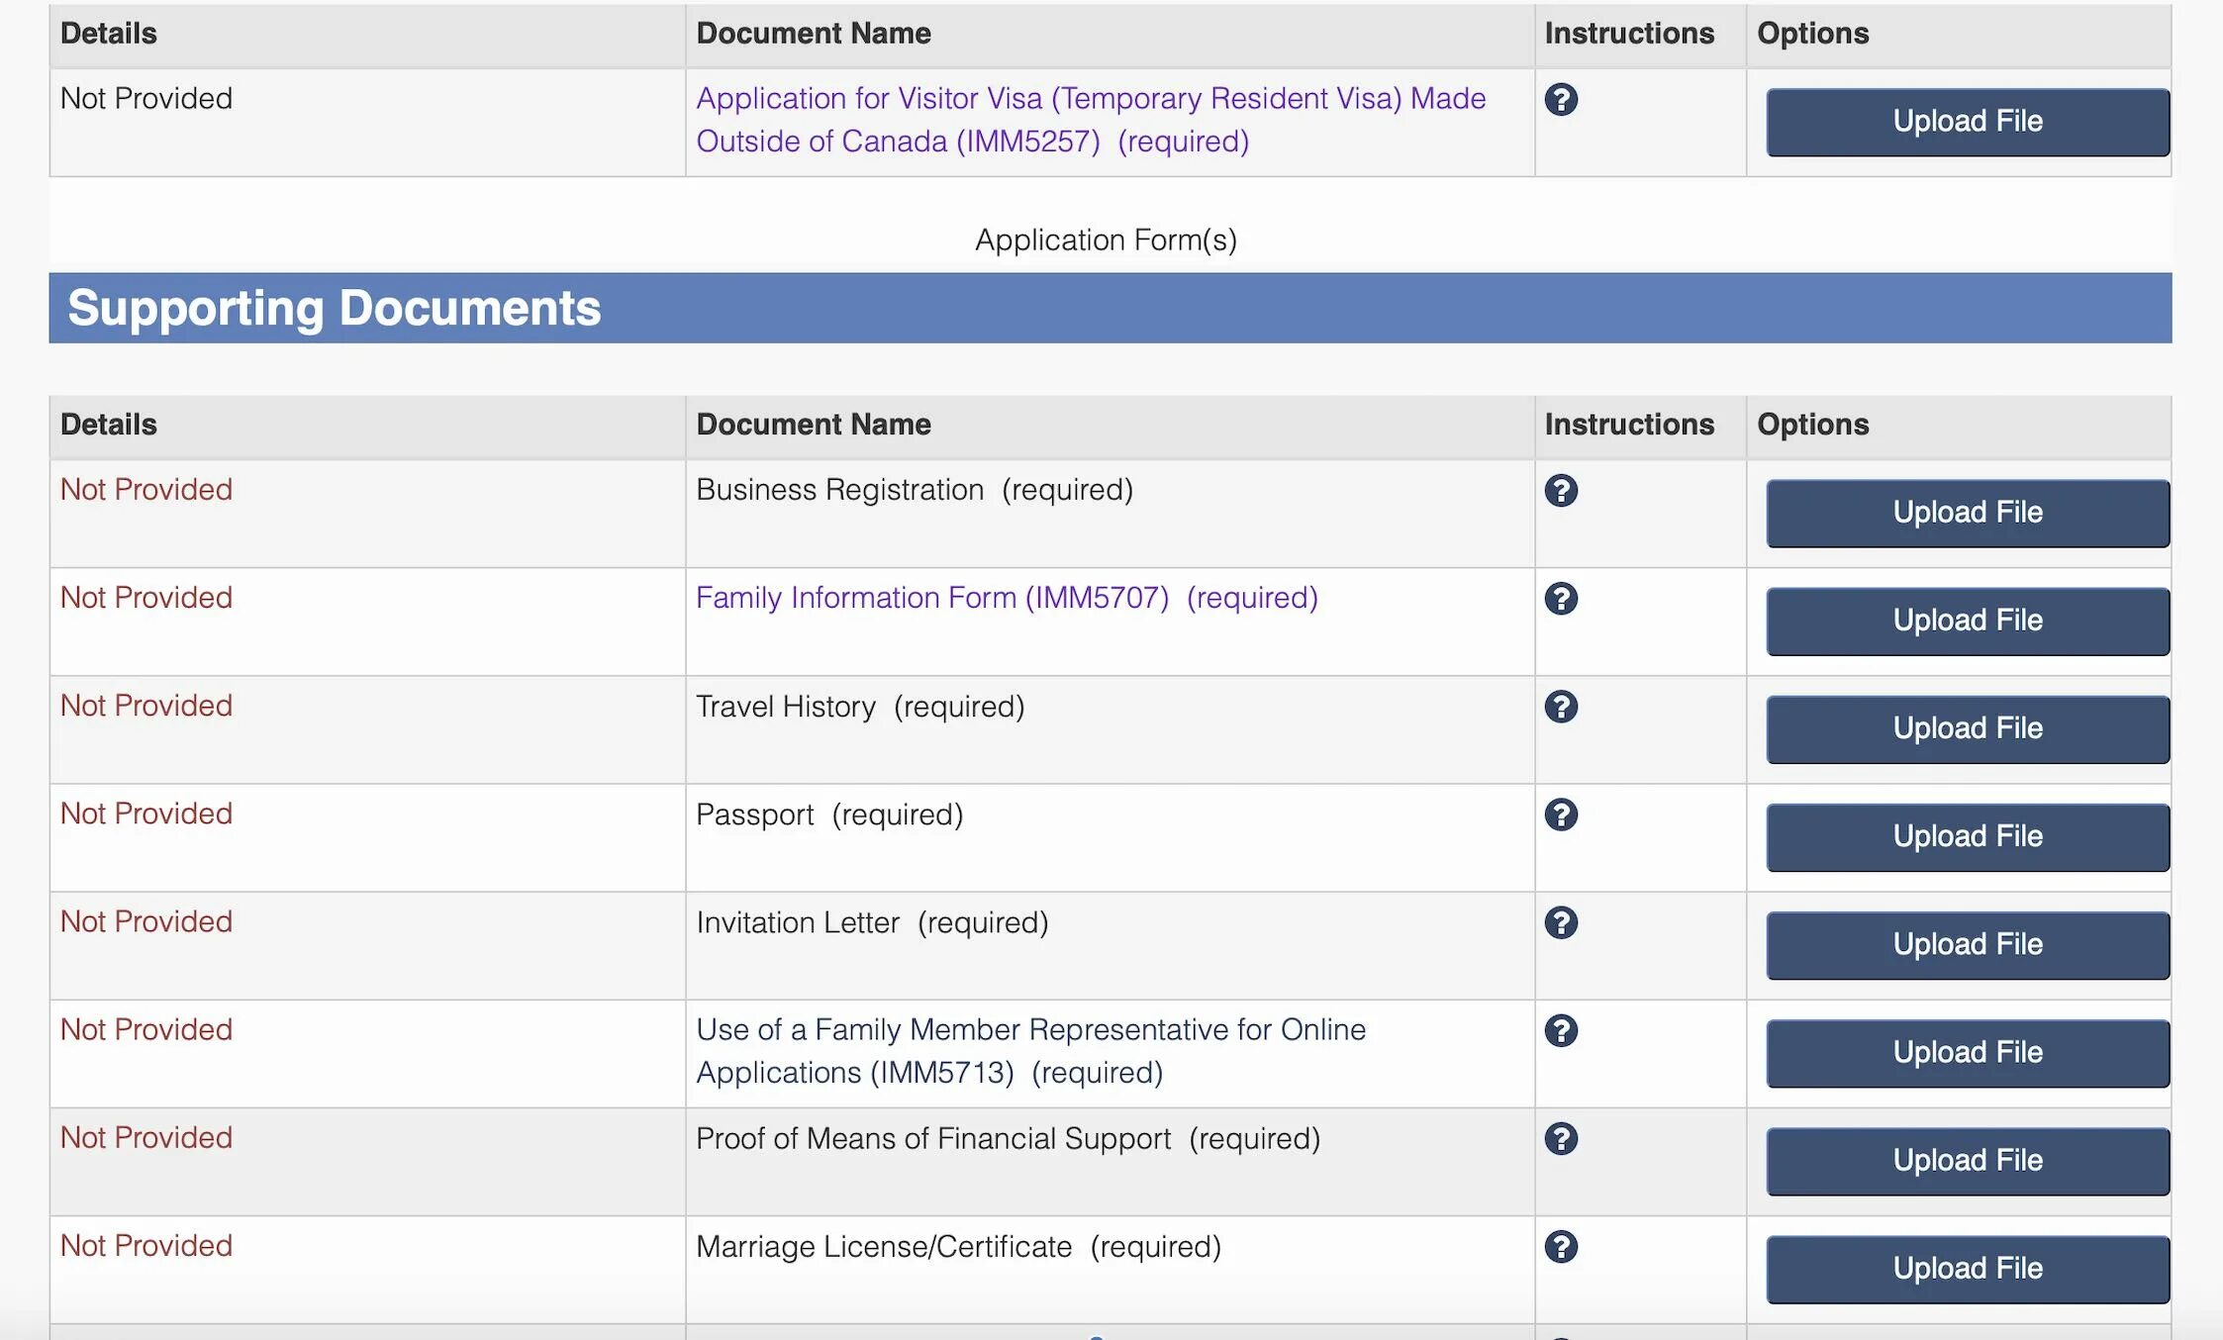Viewport: 2223px width, 1340px height.
Task: Open Family Information Form (IMM5707) link
Action: point(931,598)
